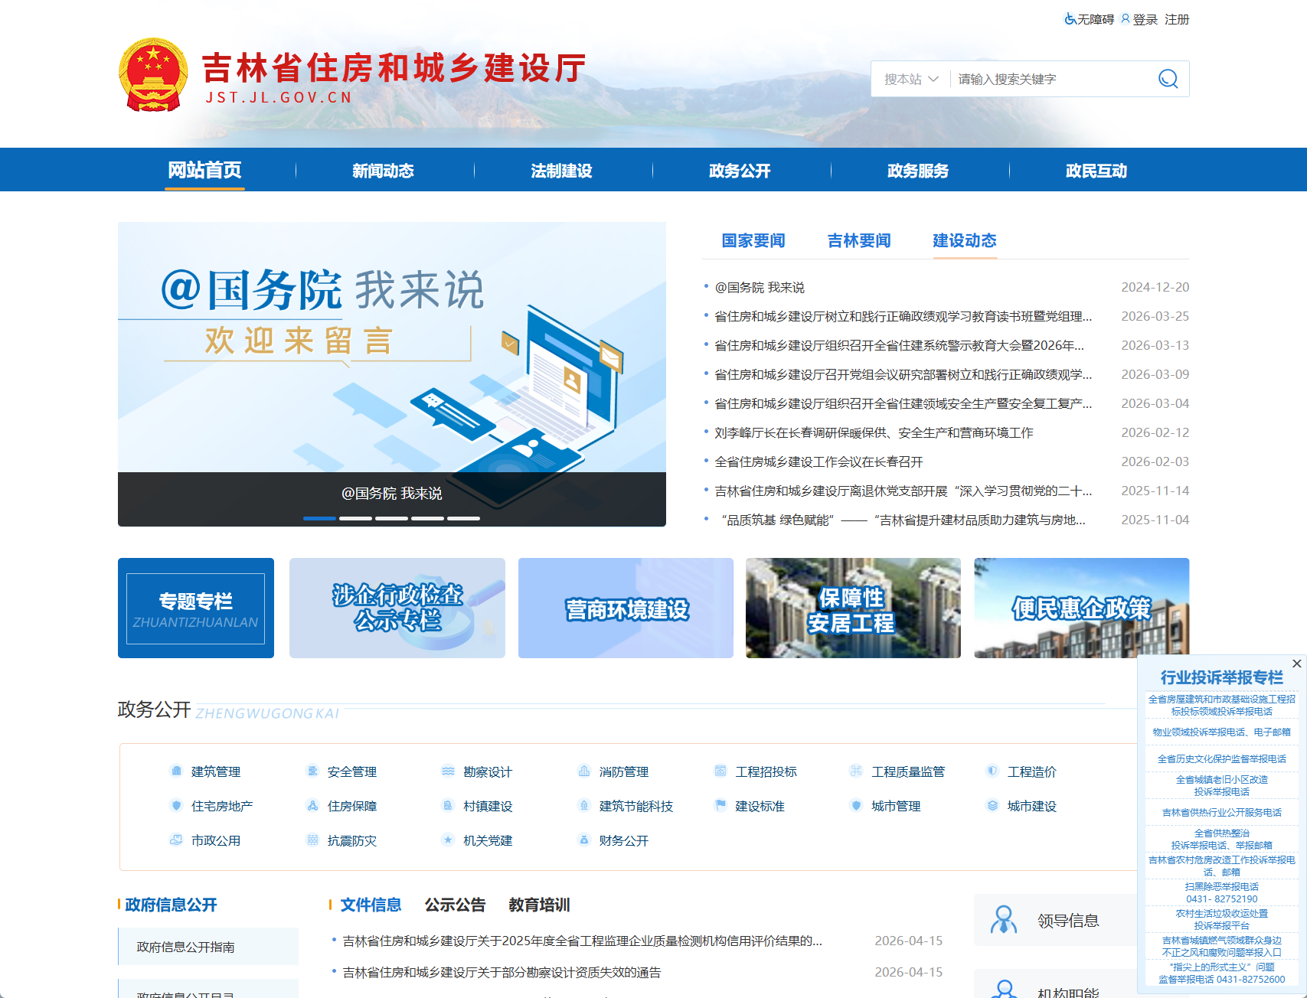Viewport: 1307px width, 998px height.
Task: Click the 注册 registration link
Action: click(x=1177, y=19)
